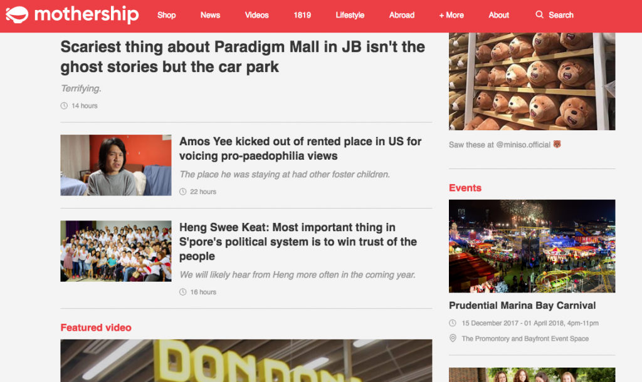This screenshot has width=642, height=382.
Task: Open the Lifestyle section
Action: [350, 15]
